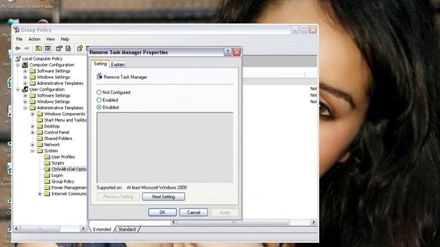Select the Internet Communication tree item
Image resolution: width=440 pixels, height=247 pixels.
(x=69, y=193)
